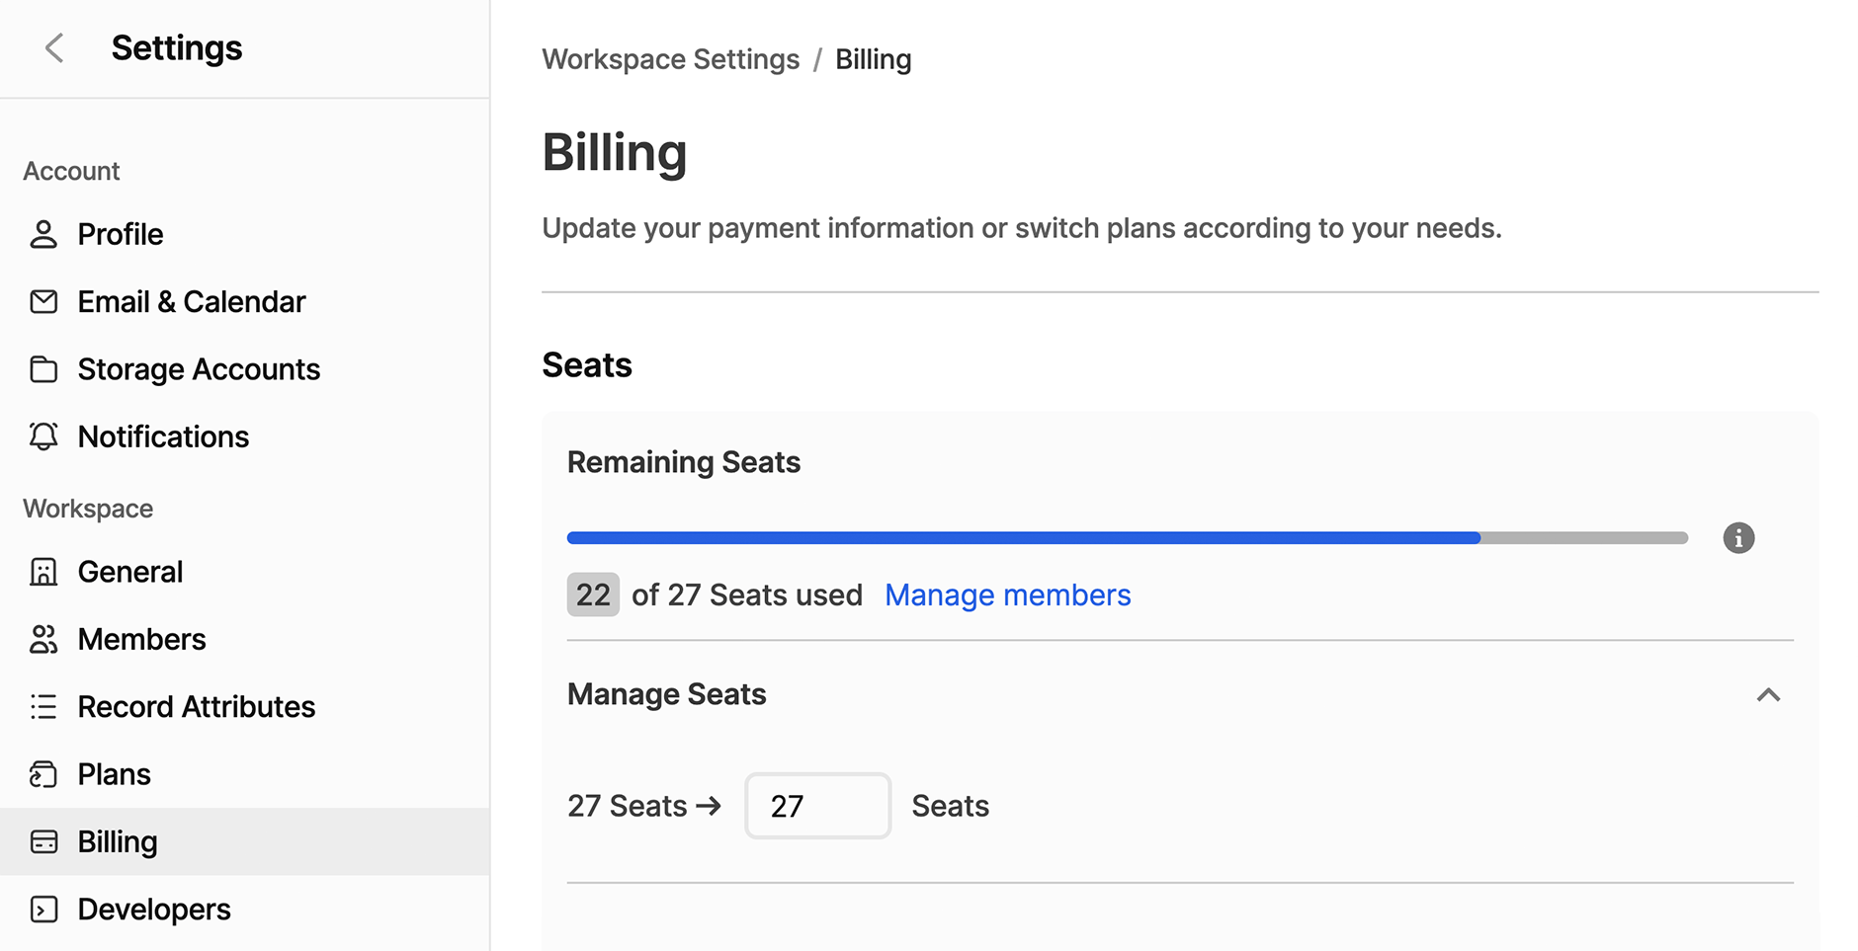Click the info icon next to seats bar
1858x951 pixels.
click(1738, 538)
